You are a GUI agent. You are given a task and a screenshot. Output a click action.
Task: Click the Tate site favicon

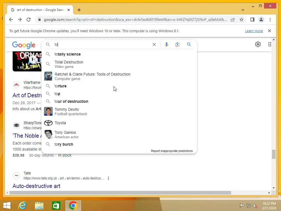click(16, 176)
